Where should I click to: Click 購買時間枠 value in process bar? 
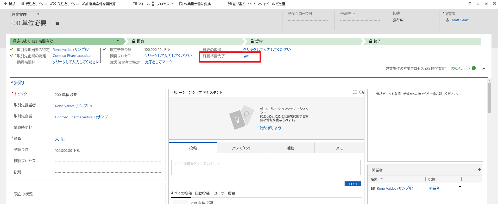tap(76, 62)
